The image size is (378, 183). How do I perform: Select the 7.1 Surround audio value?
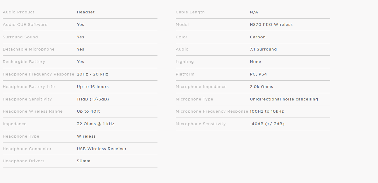[x=263, y=49]
